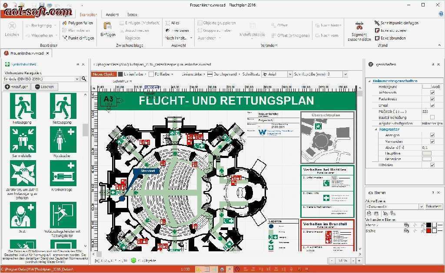Screen dimensions: 445x273
Task: Open the Arial font dropdown
Action: pos(289,74)
